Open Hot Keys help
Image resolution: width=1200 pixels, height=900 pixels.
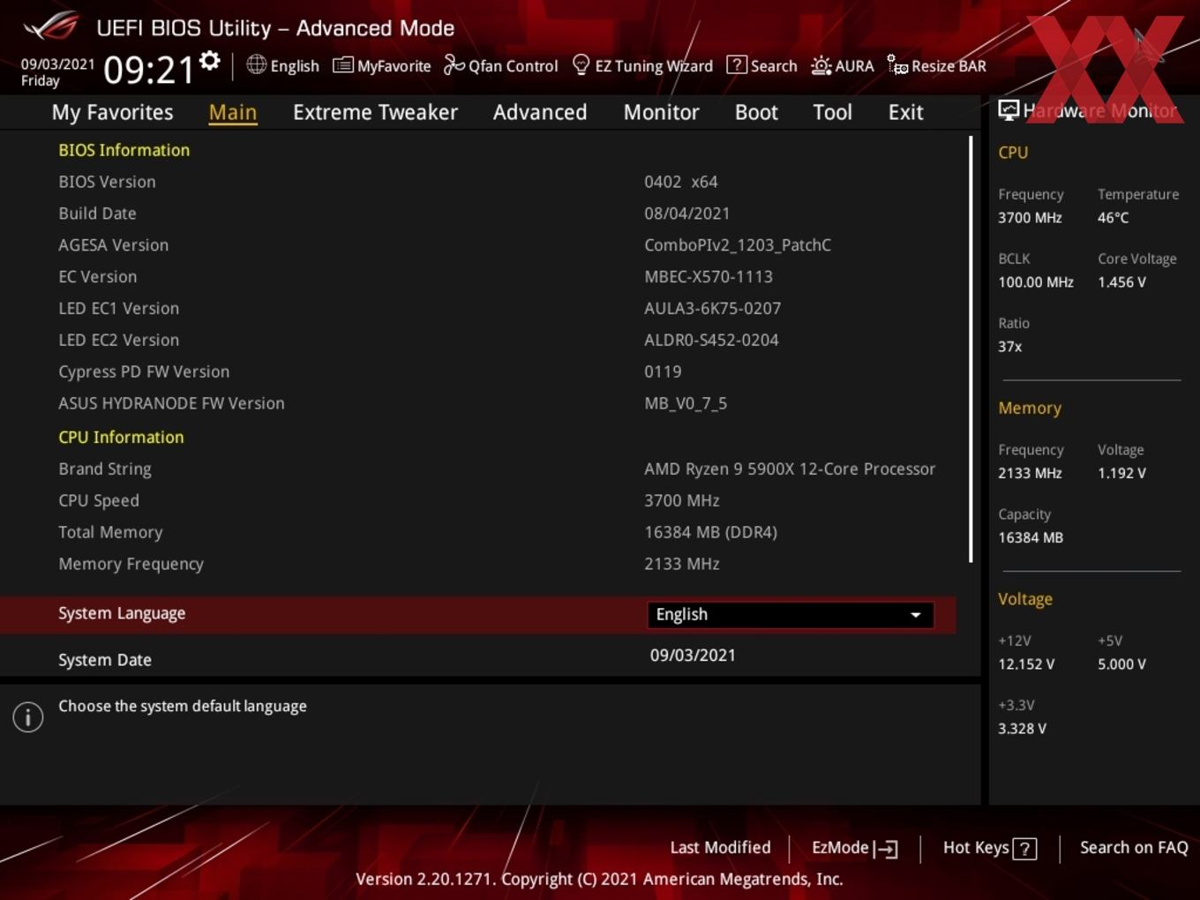[989, 848]
